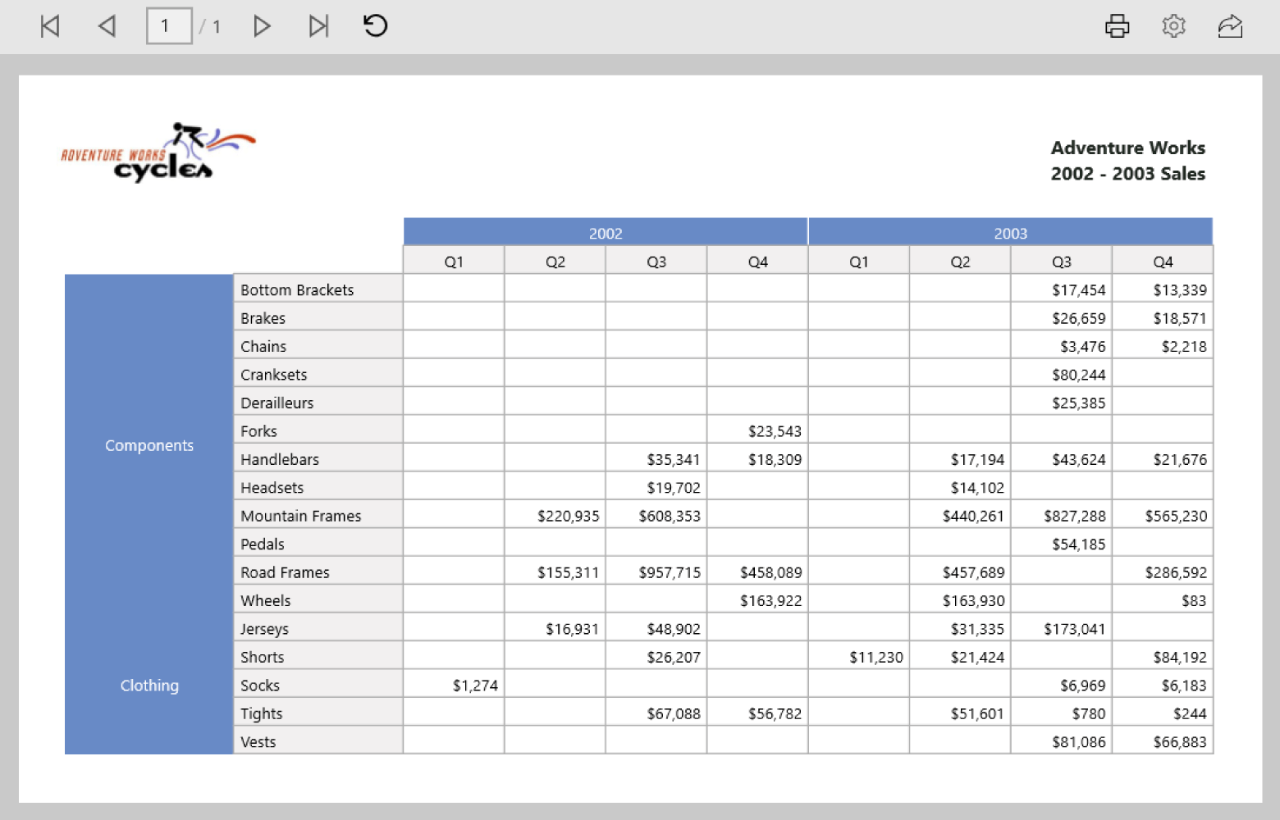1280x820 pixels.
Task: Jump to the last report page
Action: coord(318,26)
